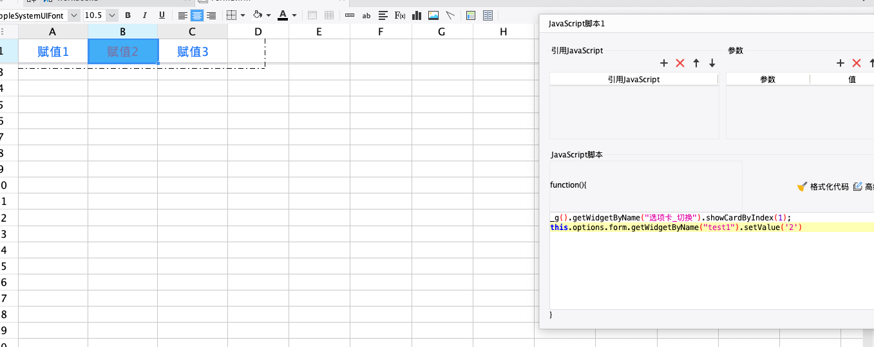Click the setValue line in the script editor
This screenshot has width=874, height=347.
(676, 227)
